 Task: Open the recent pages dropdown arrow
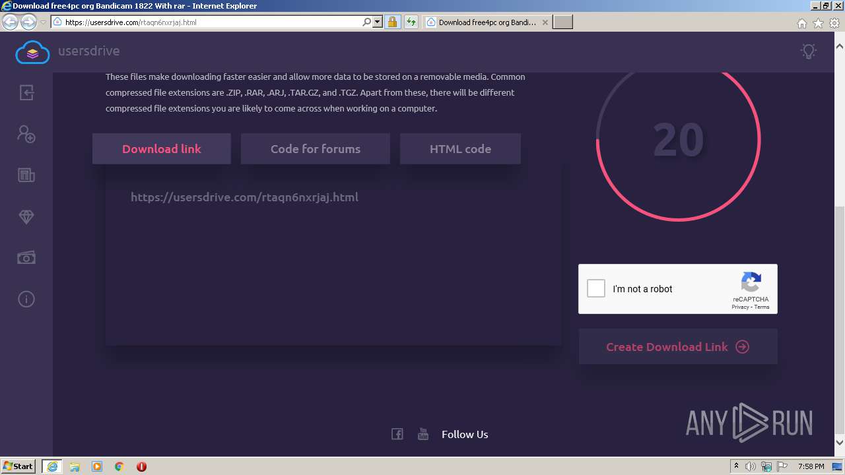click(43, 22)
